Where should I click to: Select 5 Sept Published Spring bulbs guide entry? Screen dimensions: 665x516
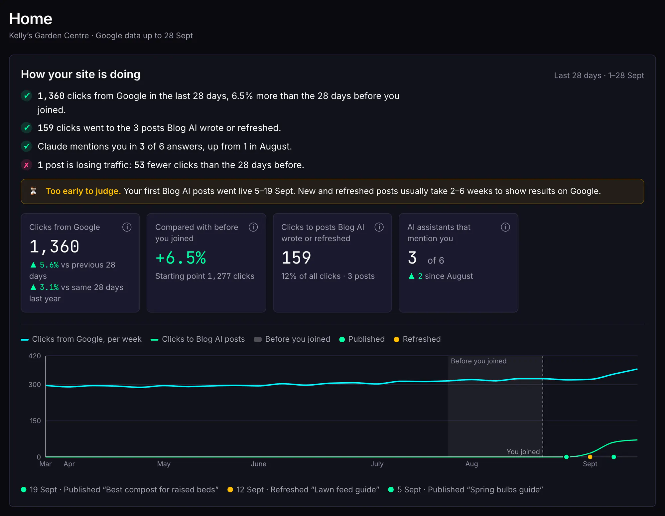(x=465, y=490)
